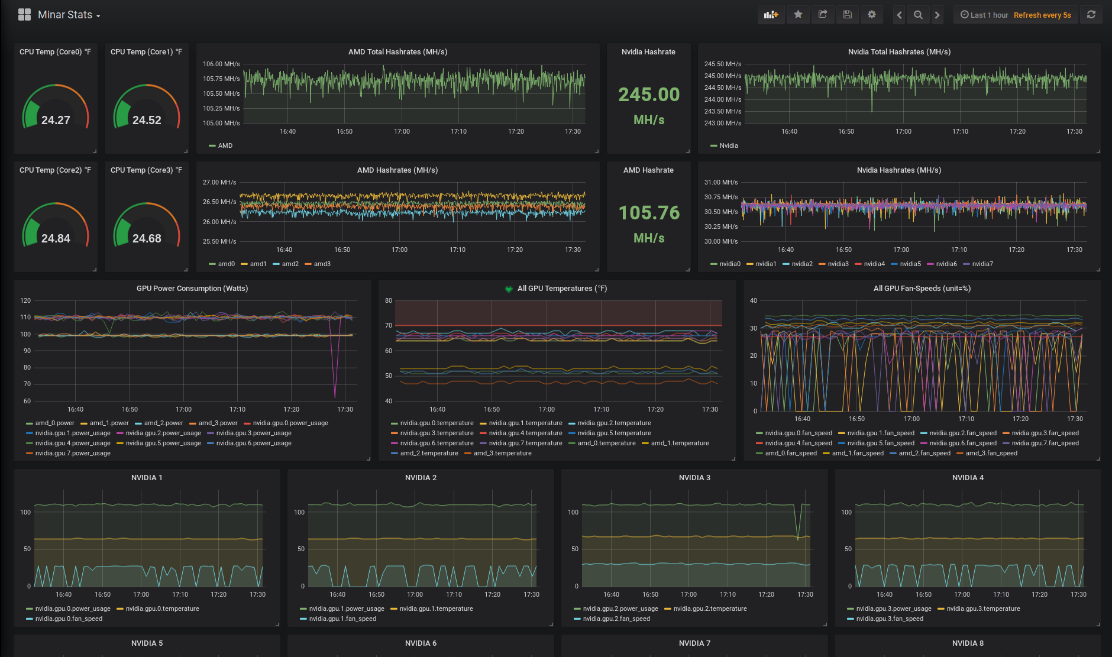Click Refresh every 5s text

[x=1042, y=15]
